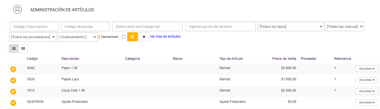
Task: Click the $1.800,00 price
Action: click(x=289, y=79)
